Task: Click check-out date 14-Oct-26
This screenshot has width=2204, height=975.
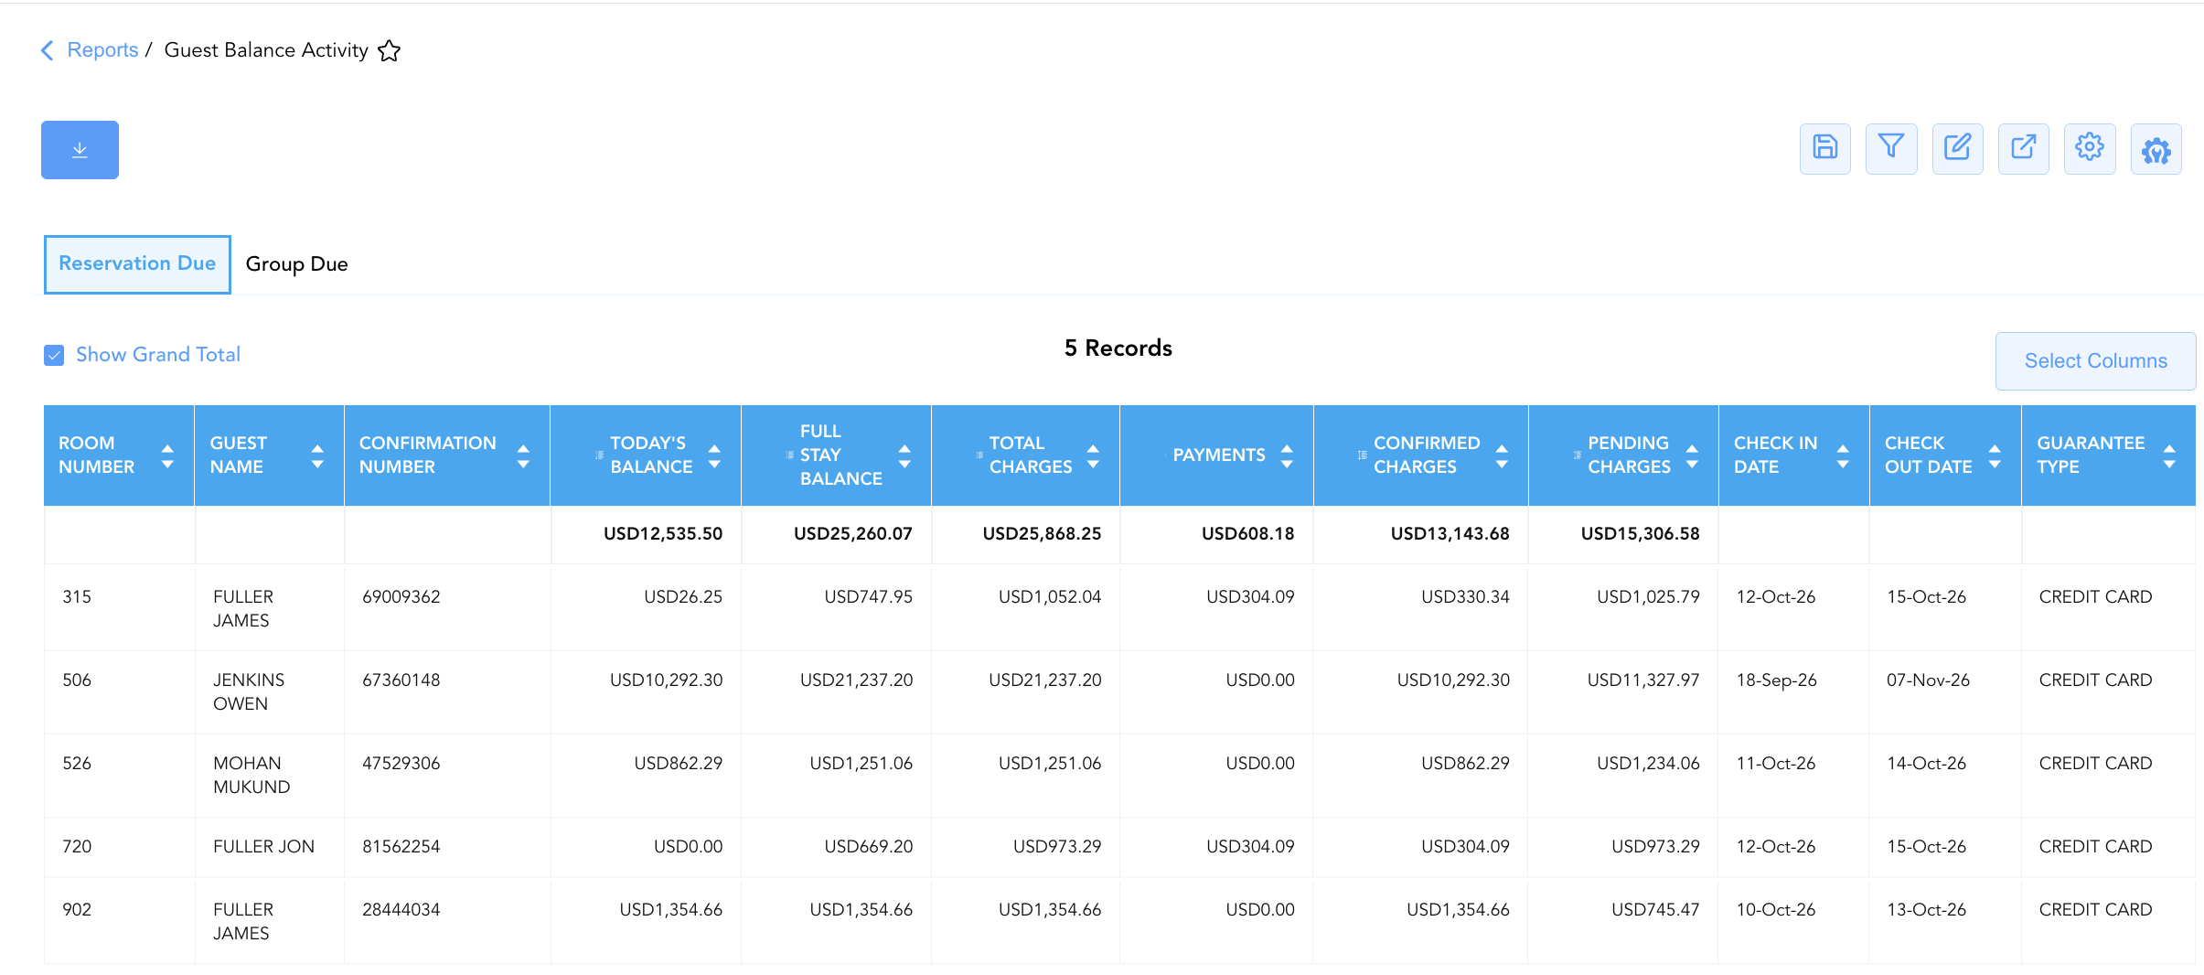Action: coord(1926,763)
